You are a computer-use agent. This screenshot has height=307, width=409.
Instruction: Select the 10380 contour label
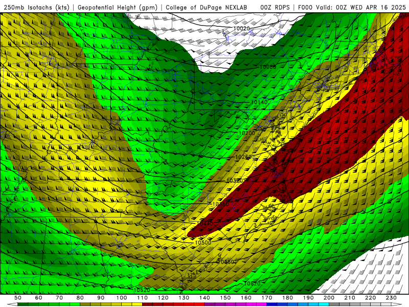click(221, 204)
